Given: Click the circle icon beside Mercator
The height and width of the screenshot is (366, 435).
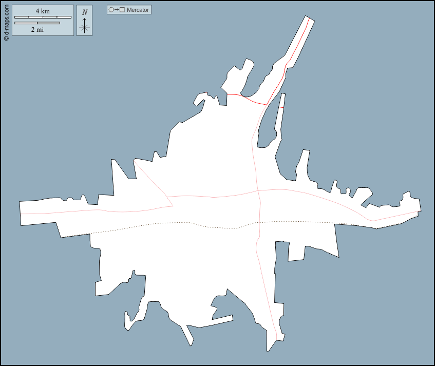Looking at the screenshot, I should click(111, 10).
